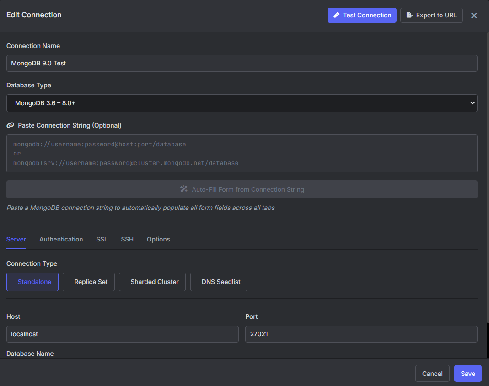Click the Save button
Screen dimensions: 489x386
point(468,374)
